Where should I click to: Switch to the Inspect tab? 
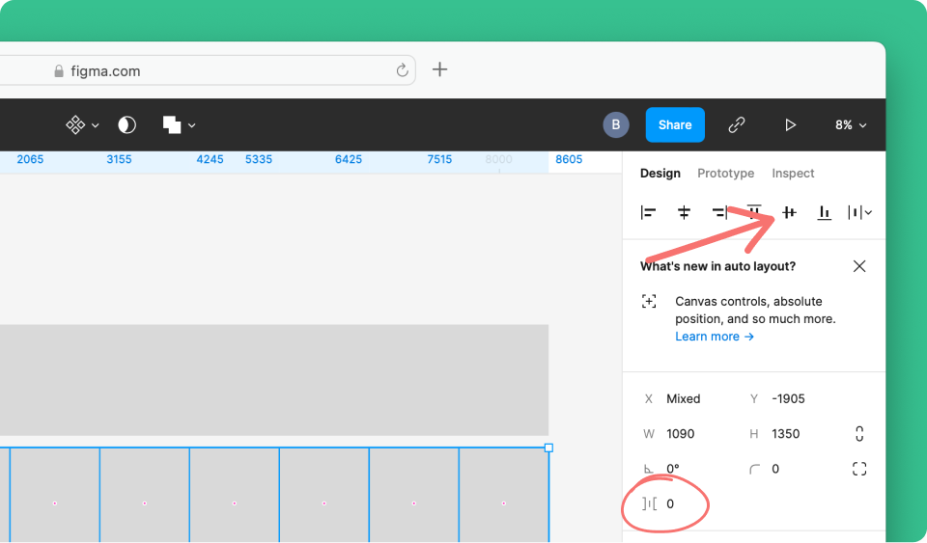pos(793,173)
